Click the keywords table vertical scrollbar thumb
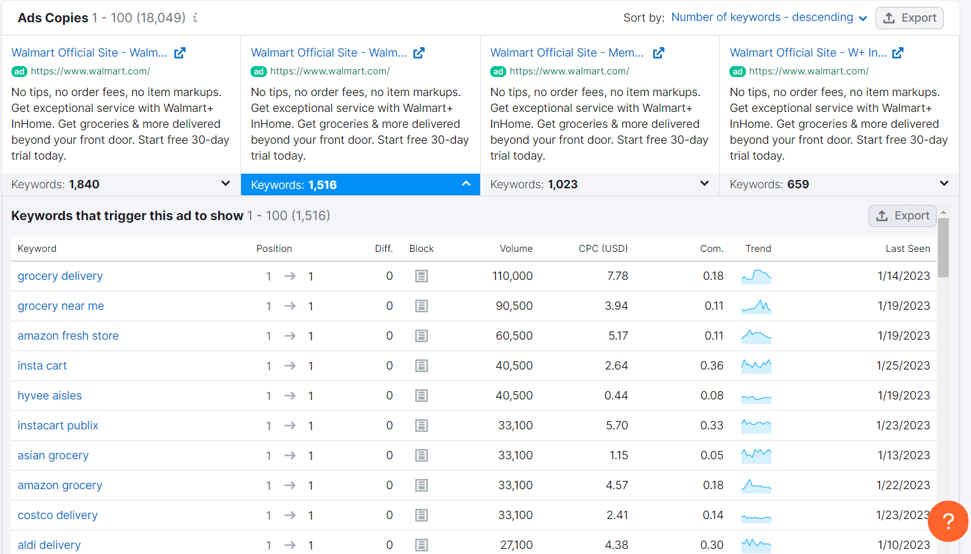Viewport: 971px width, 554px height. [943, 248]
